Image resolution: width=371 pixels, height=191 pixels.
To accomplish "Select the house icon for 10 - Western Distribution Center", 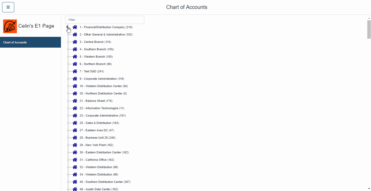I will click(x=75, y=86).
